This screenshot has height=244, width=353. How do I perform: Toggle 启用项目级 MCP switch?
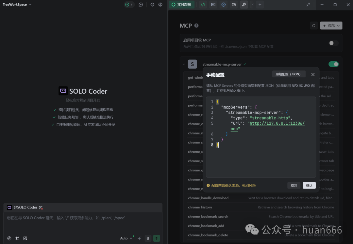[333, 43]
